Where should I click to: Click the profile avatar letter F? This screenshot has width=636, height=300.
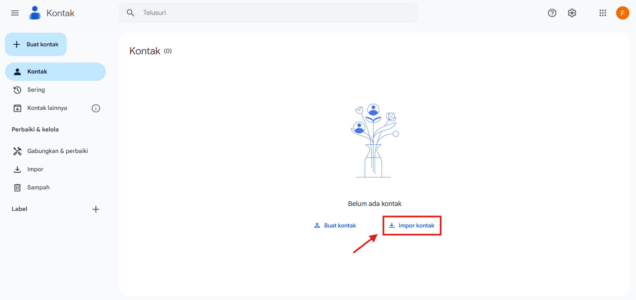click(622, 13)
